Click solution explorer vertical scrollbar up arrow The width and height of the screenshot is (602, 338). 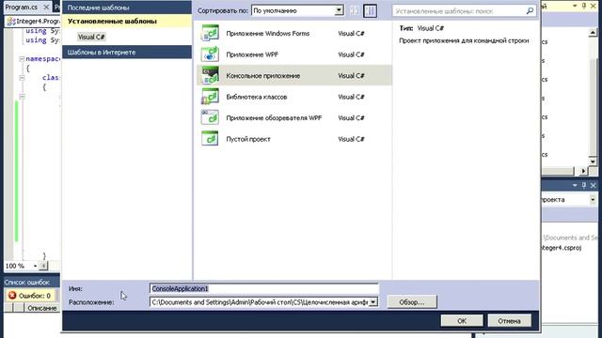[593, 33]
